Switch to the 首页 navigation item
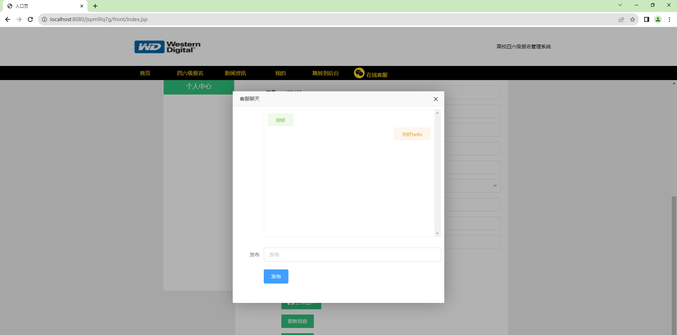677x335 pixels. (145, 73)
